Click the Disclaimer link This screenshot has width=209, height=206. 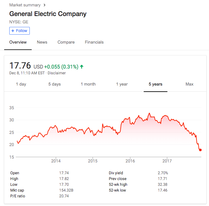coord(57,73)
